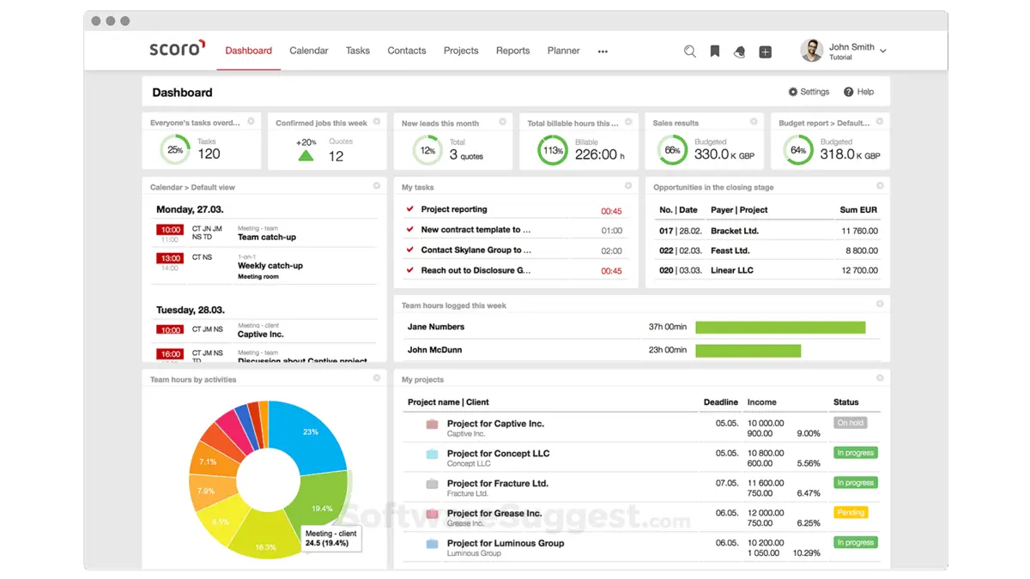This screenshot has width=1030, height=579.
Task: Click the Deadline column header
Action: pos(721,401)
